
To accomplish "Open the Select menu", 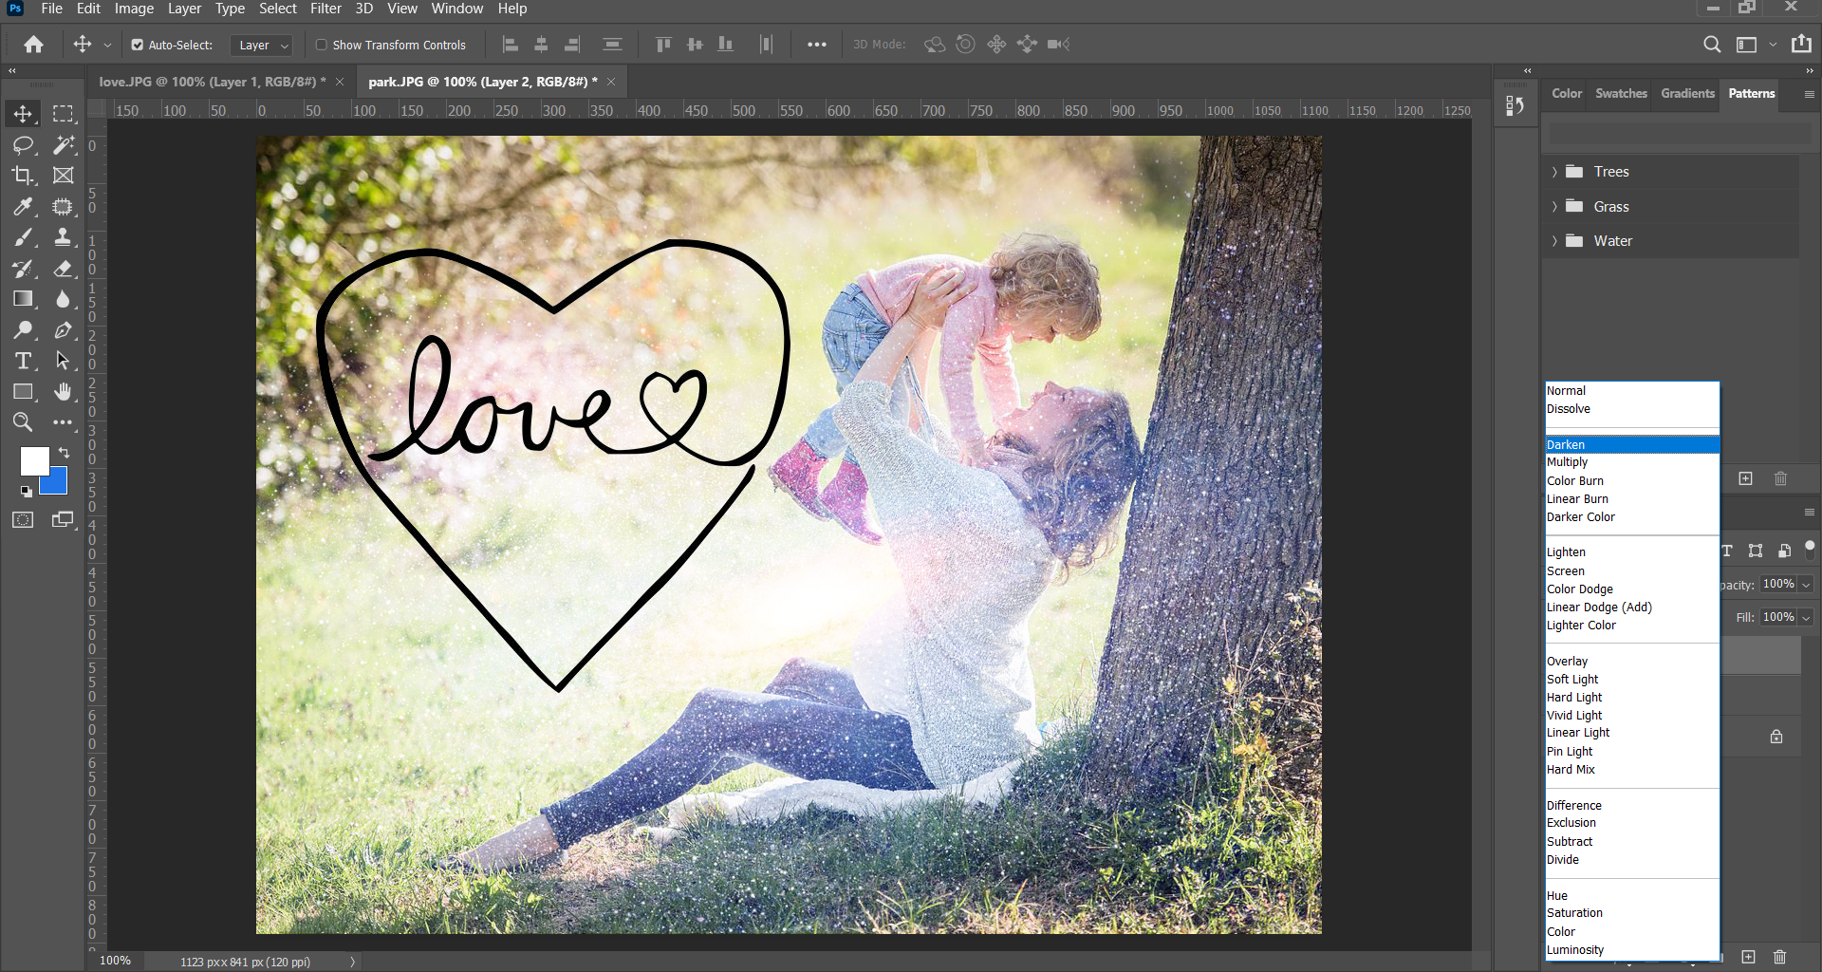I will [278, 9].
